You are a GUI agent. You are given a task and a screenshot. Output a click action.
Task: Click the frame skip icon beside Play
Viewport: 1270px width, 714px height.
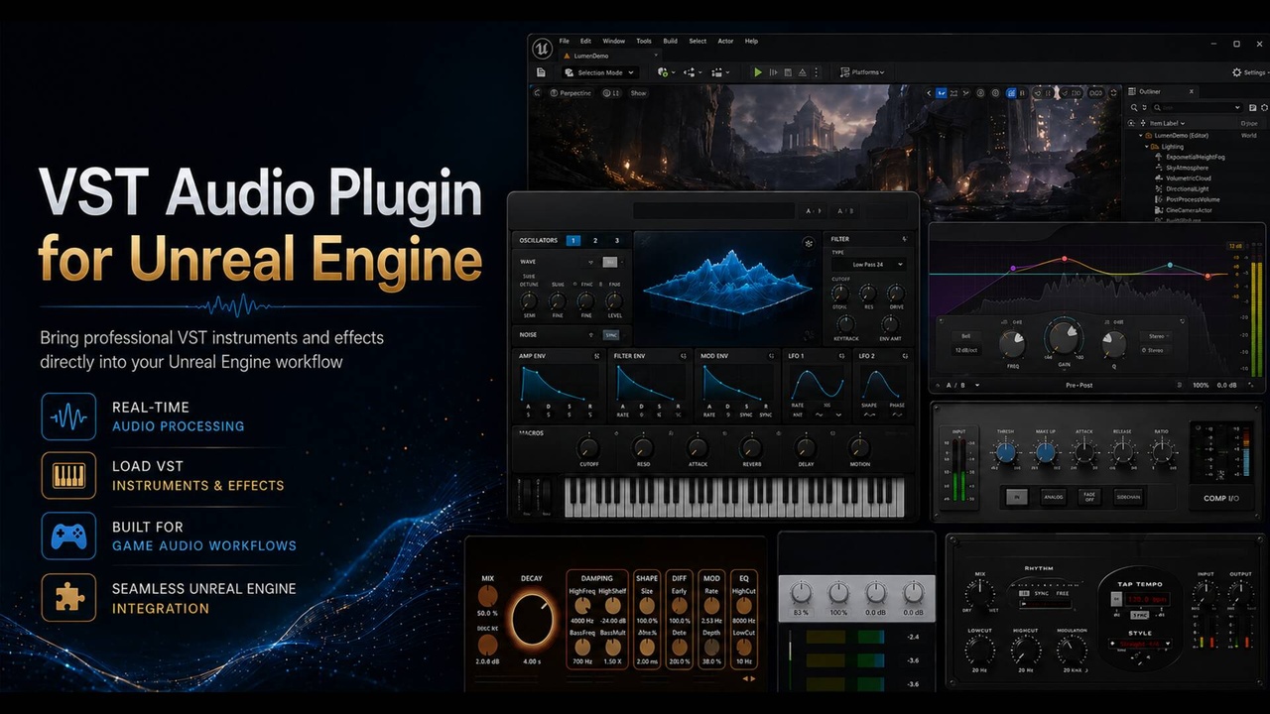tap(773, 72)
